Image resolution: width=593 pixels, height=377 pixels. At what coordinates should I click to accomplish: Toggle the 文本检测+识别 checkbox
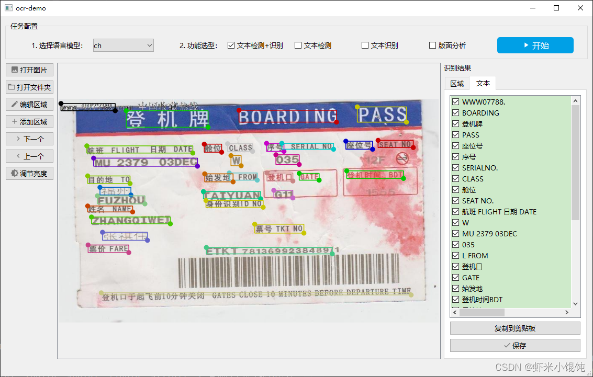point(231,45)
